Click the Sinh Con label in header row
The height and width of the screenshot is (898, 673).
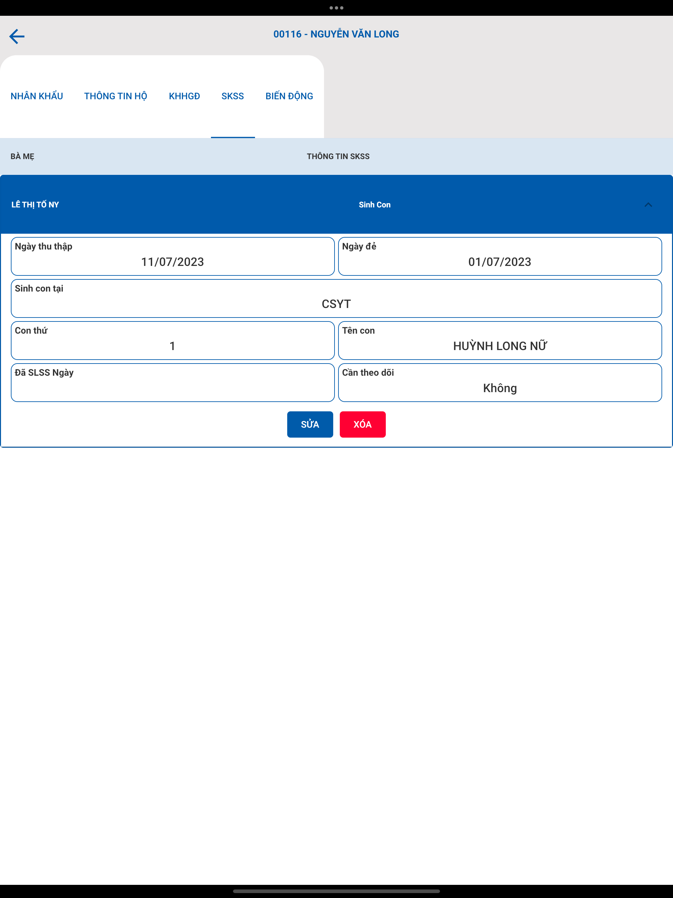375,204
